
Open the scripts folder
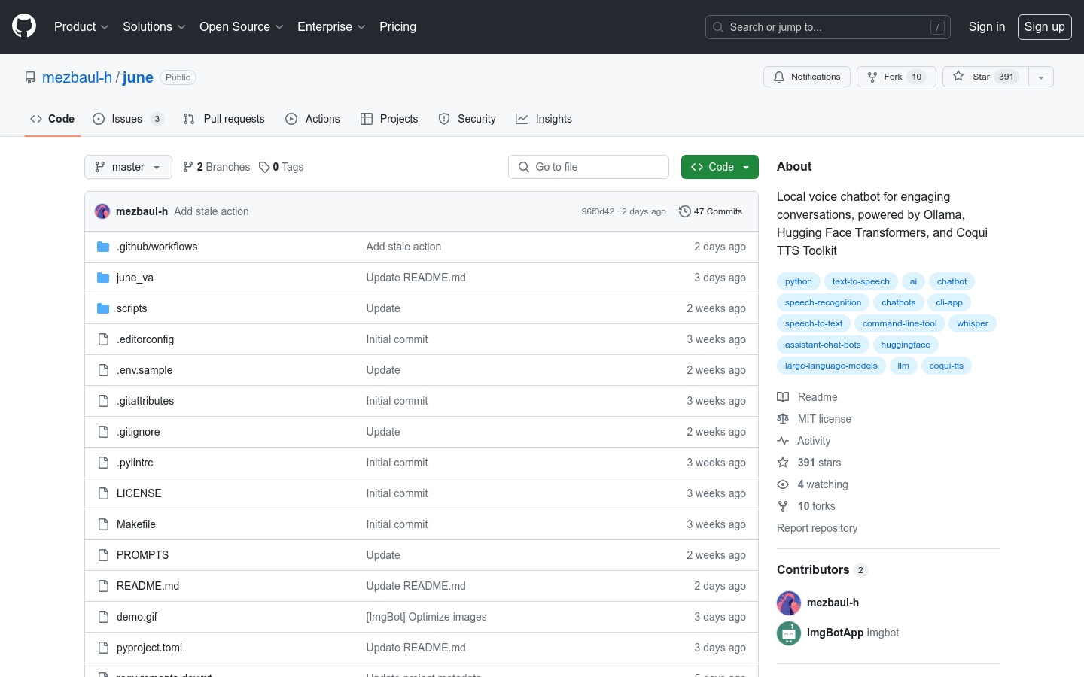(x=132, y=308)
